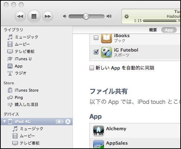
Task: Click the Ping speech bubble icon
Action: [10, 97]
